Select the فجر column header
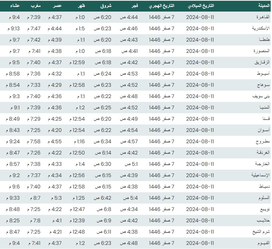 tap(135, 6)
